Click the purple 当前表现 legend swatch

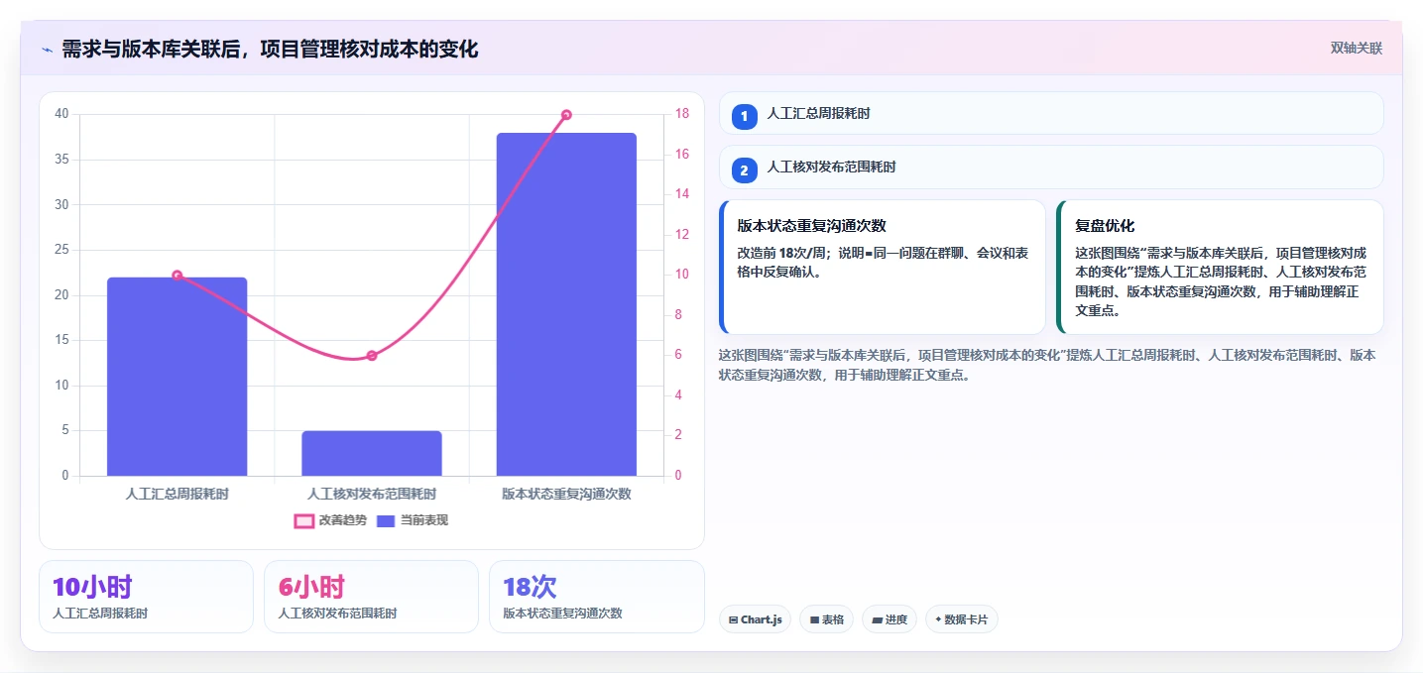[x=386, y=520]
